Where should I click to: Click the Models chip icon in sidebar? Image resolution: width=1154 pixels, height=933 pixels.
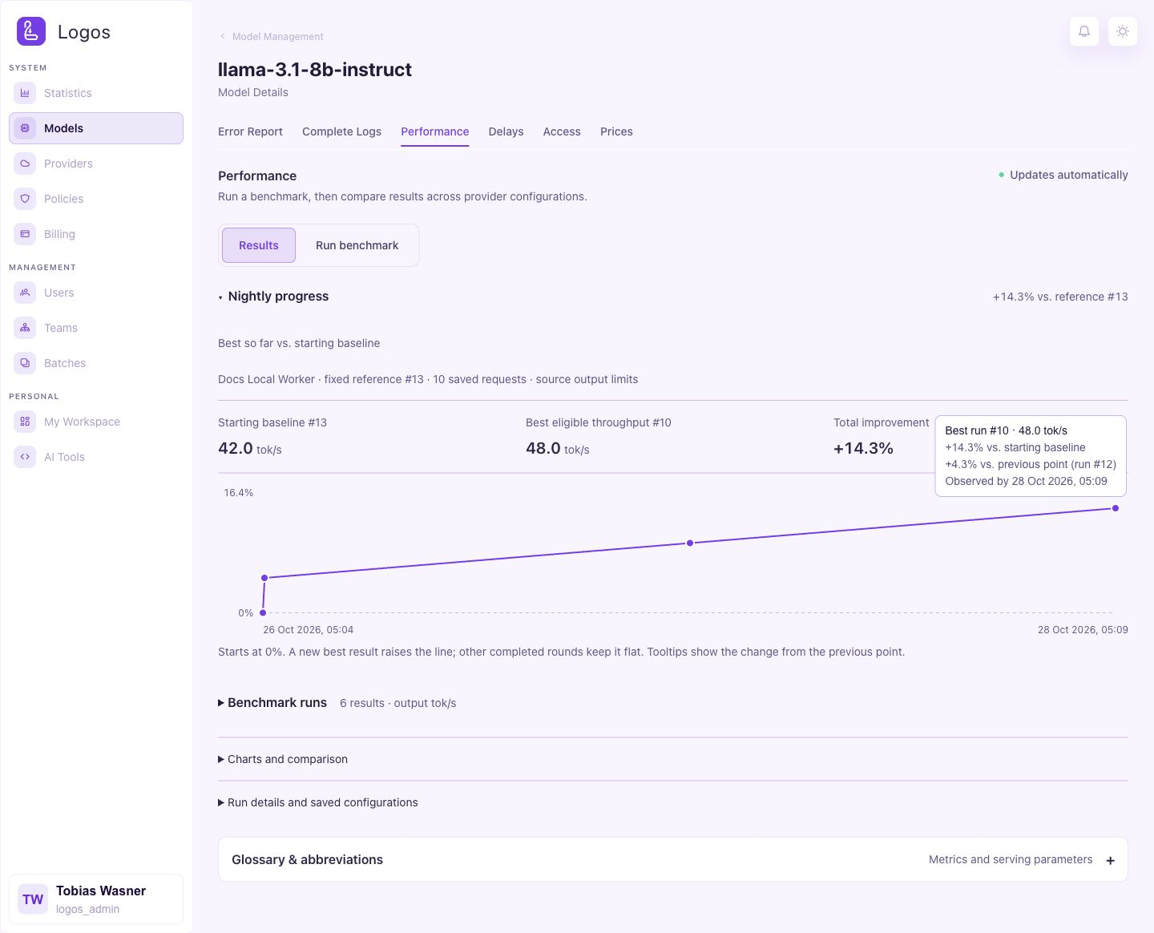25,128
